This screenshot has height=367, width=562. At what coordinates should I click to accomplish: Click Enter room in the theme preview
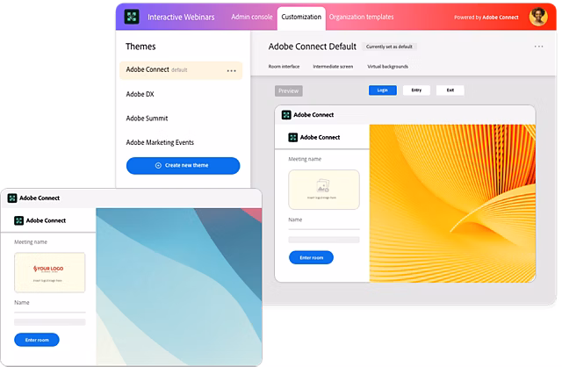coord(311,257)
